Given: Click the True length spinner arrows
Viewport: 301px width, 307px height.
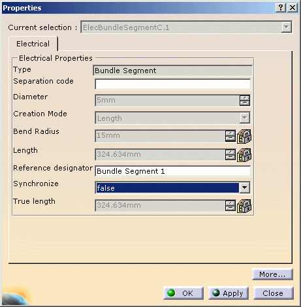Looking at the screenshot, I should pyautogui.click(x=230, y=206).
